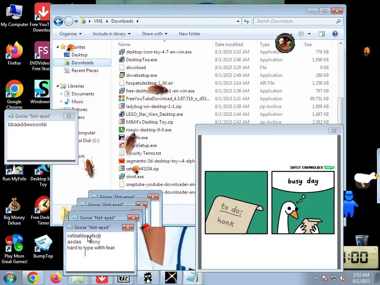This screenshot has width=380, height=285.
Task: Open My Computer desktop icon
Action: [14, 15]
